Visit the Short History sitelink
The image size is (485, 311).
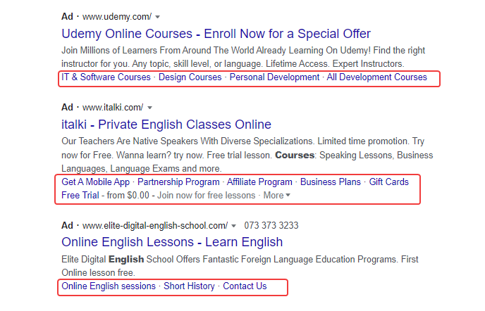[x=189, y=286]
